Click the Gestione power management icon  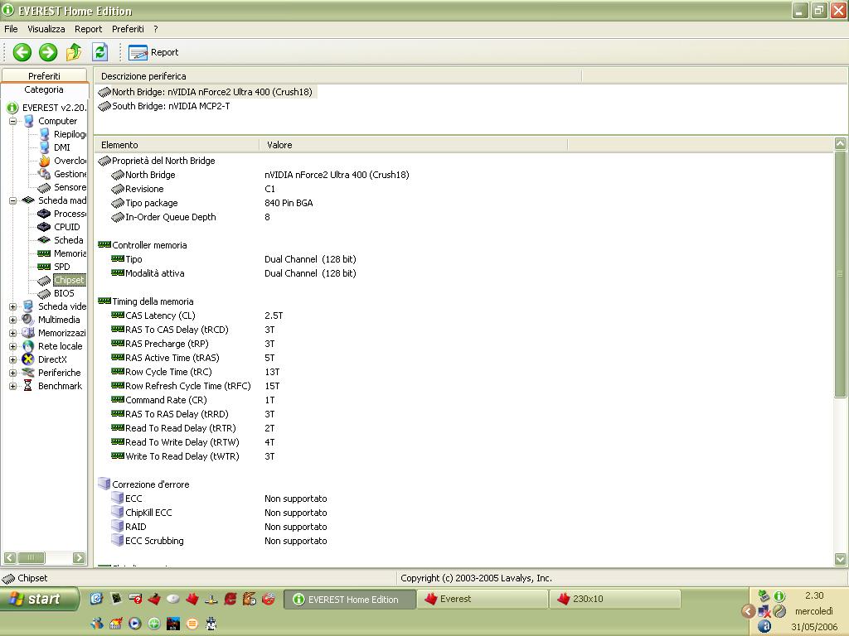(x=44, y=174)
